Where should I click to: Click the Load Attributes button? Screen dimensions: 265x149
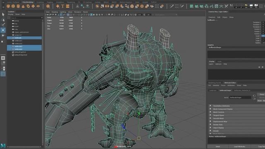239,147
